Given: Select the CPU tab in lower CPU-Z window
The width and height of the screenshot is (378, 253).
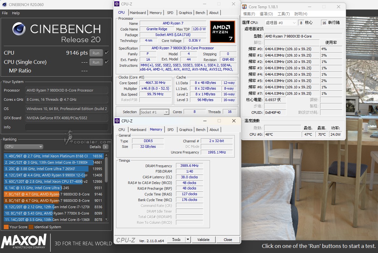Looking at the screenshot, I should [x=122, y=130].
